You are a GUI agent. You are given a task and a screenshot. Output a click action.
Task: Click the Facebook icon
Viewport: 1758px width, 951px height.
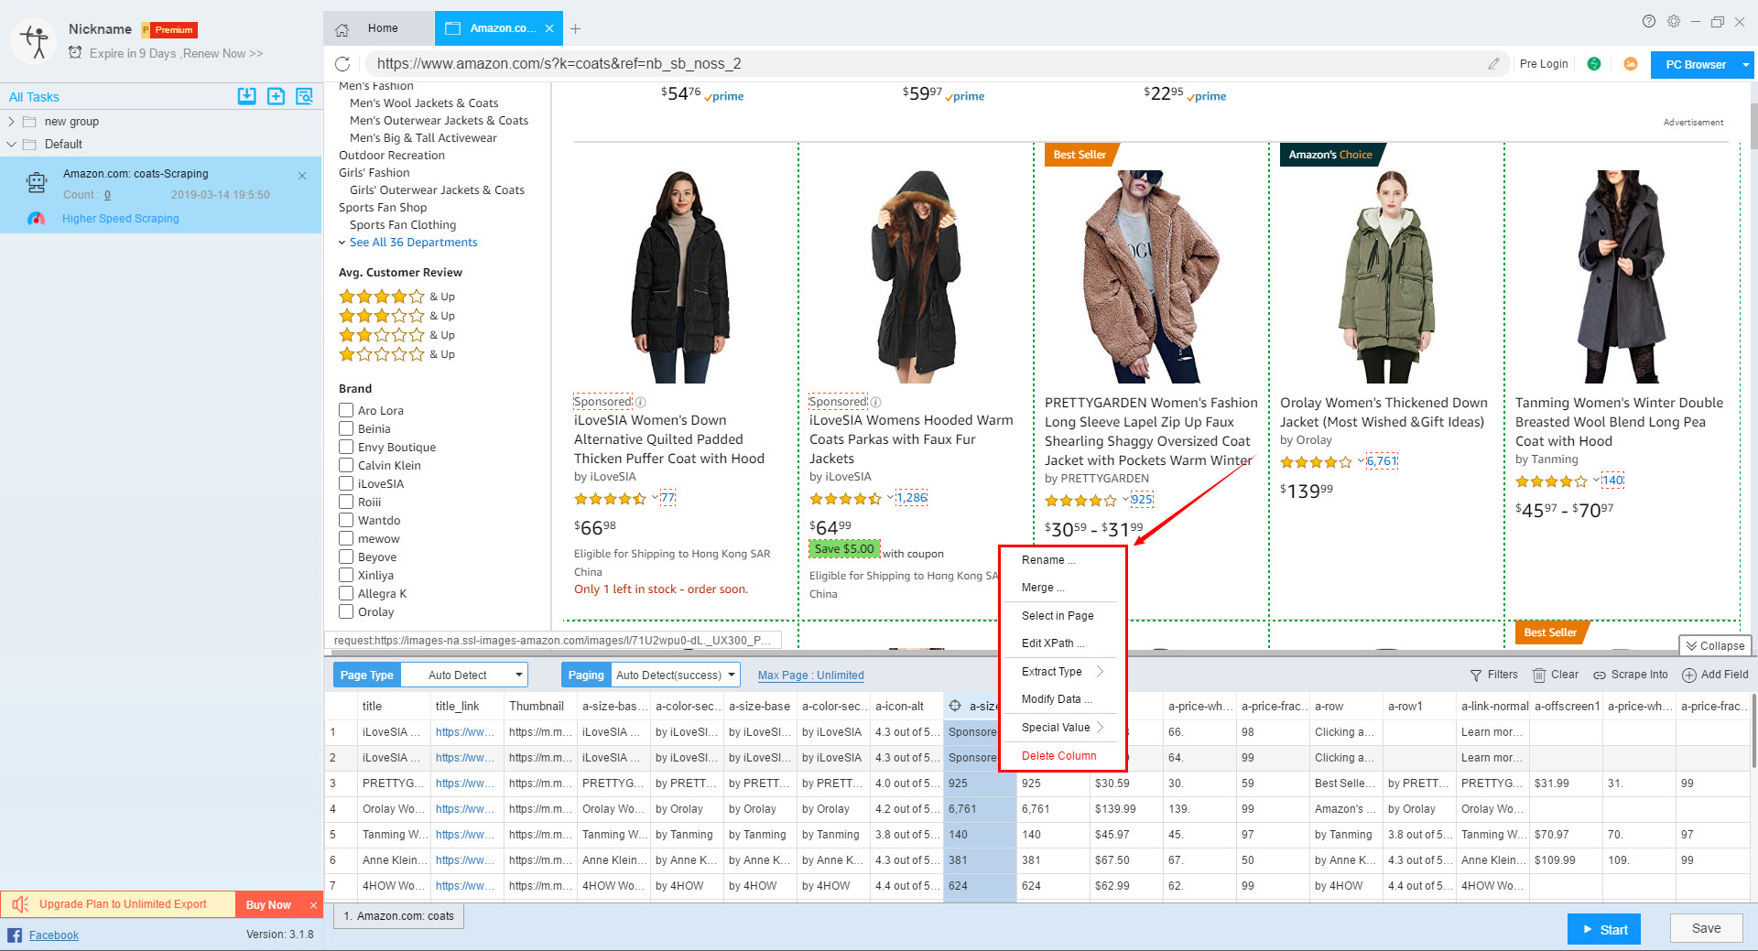pos(15,935)
